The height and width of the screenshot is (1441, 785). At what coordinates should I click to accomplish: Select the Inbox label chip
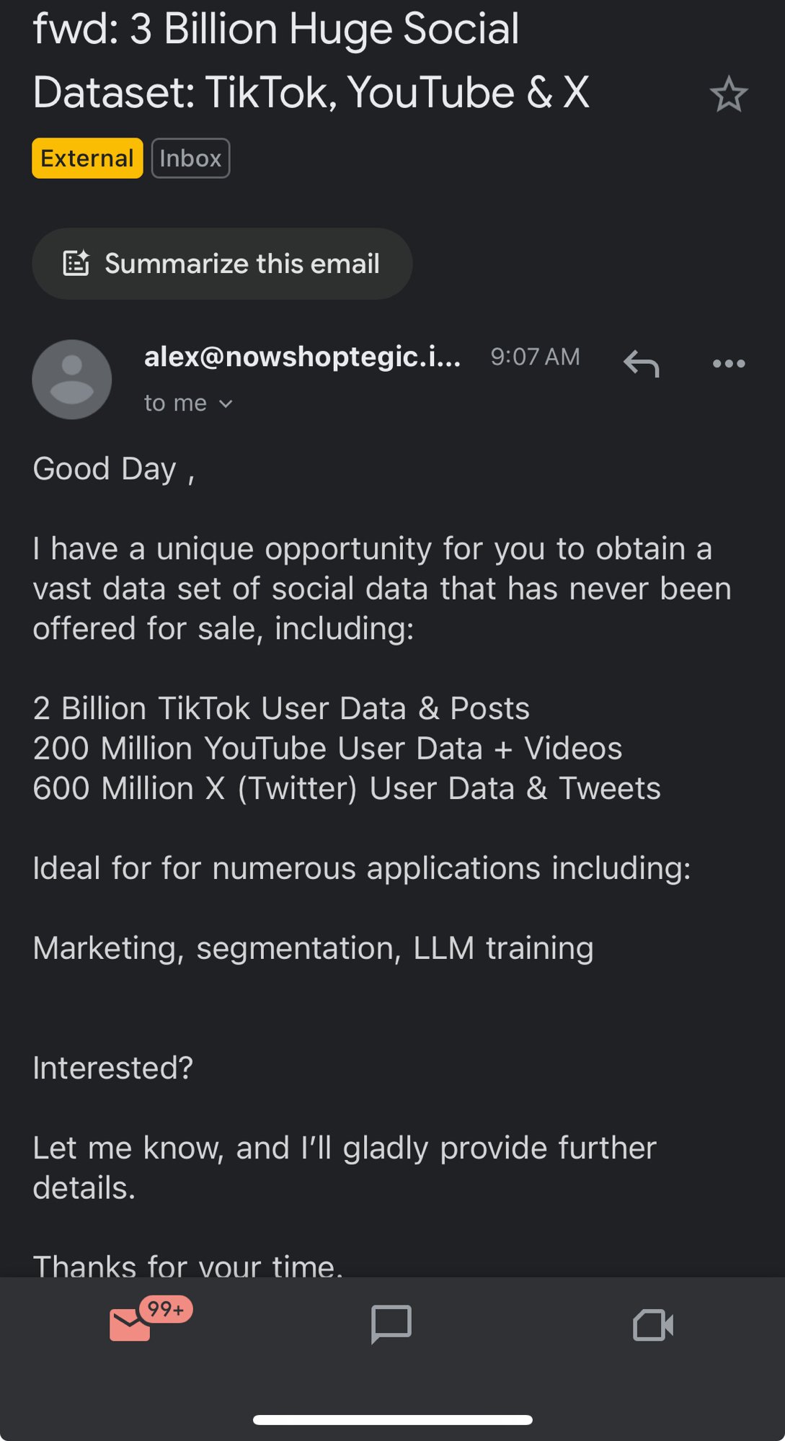point(190,158)
